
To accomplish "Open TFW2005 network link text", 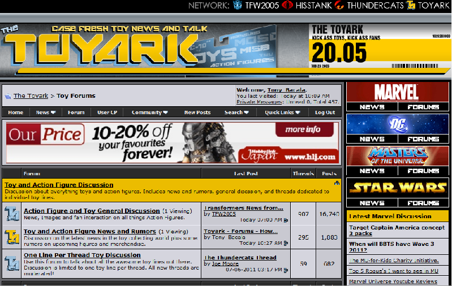I will tap(262, 6).
